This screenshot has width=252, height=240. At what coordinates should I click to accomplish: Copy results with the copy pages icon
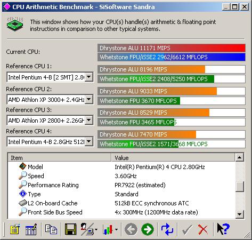coord(51,229)
